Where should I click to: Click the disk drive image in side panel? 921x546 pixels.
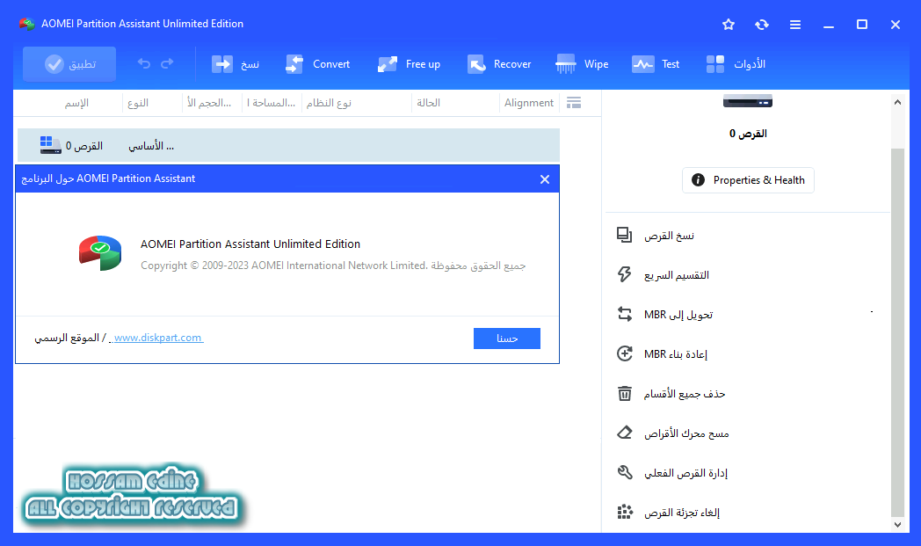pos(748,101)
